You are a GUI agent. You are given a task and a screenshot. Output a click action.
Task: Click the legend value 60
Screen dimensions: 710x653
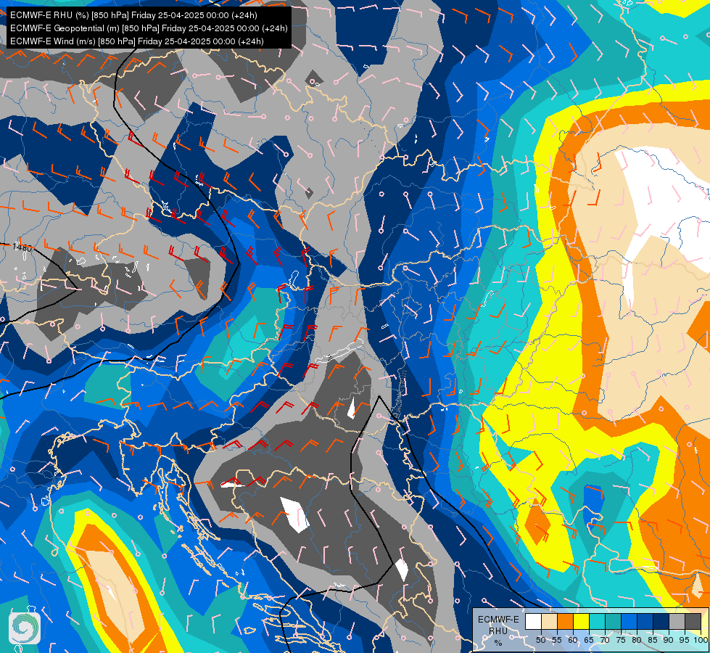[x=573, y=640]
